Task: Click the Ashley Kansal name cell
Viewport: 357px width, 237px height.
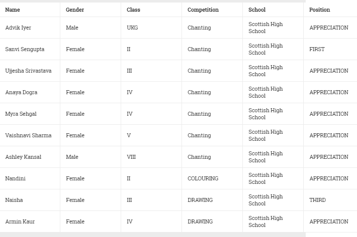Action: point(23,157)
